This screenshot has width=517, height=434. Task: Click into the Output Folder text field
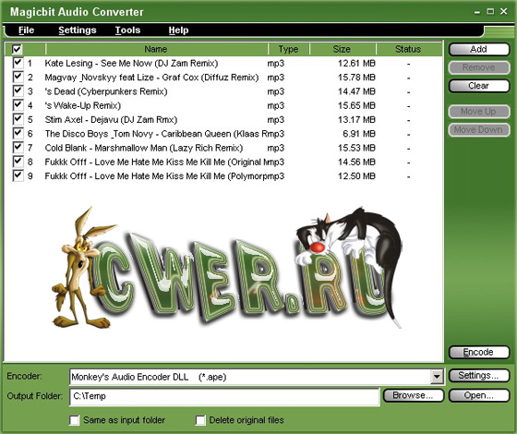click(x=225, y=396)
